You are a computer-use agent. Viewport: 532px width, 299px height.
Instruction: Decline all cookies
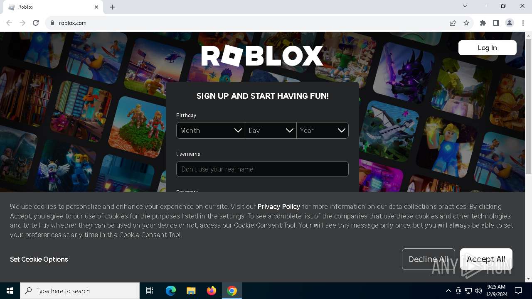click(x=429, y=259)
